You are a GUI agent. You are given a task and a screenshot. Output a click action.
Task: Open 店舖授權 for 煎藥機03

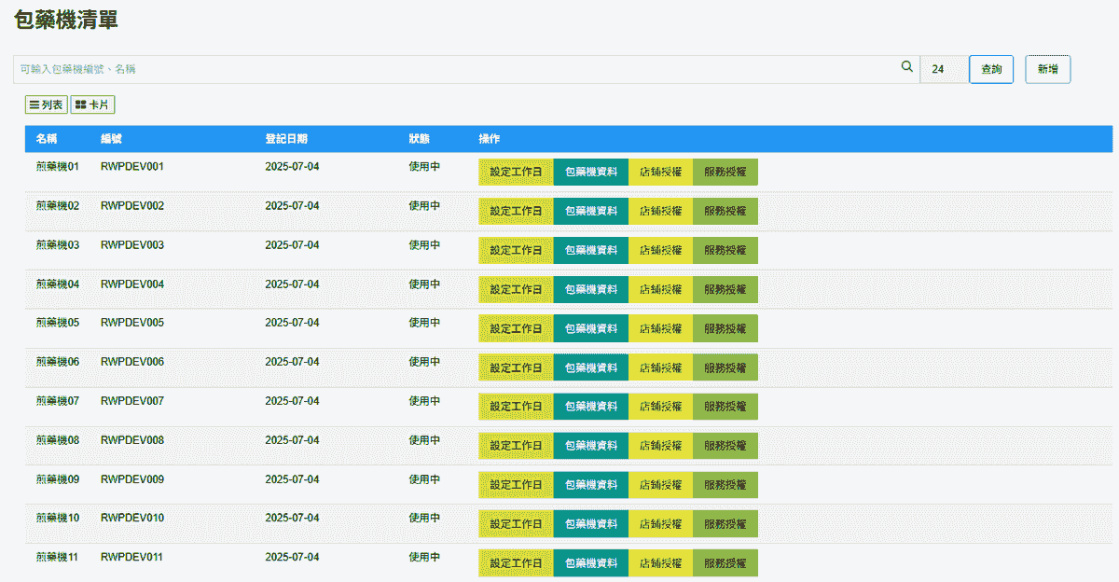[x=660, y=250]
